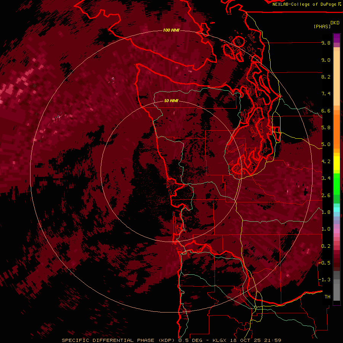The height and width of the screenshot is (343, 343).
Task: Click the 6.6 scale value
Action: 326,111
